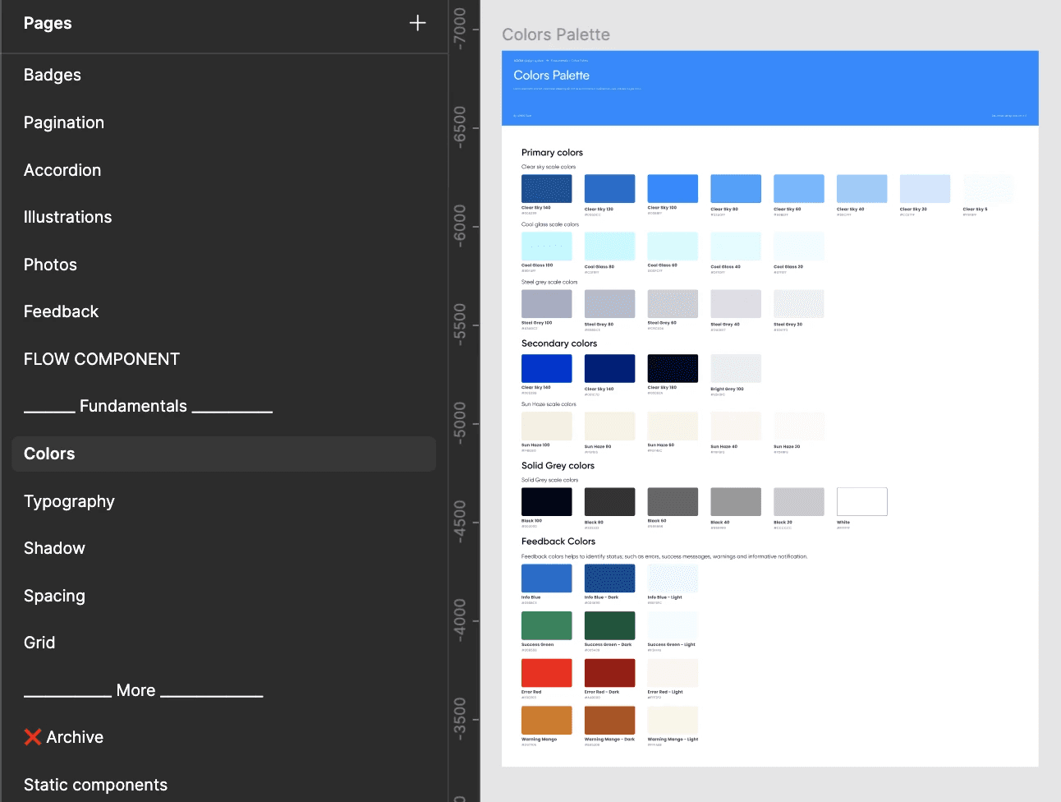This screenshot has width=1061, height=802.
Task: Choose the Black 40 swatch
Action: [736, 501]
